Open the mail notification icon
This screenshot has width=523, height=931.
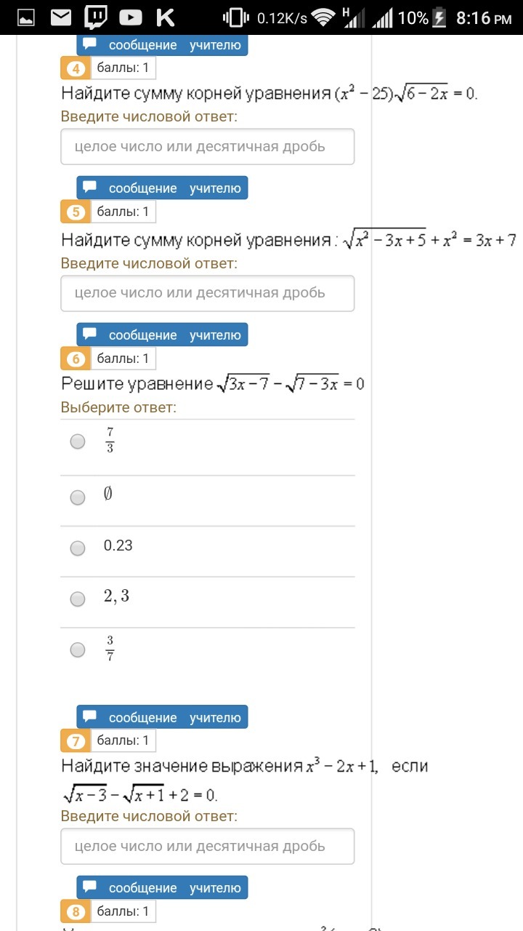coord(61,17)
